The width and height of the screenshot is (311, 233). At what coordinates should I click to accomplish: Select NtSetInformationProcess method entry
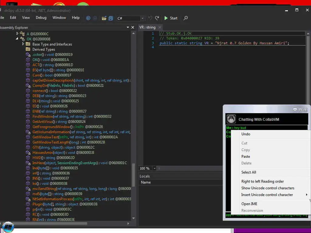pyautogui.click(x=81, y=199)
